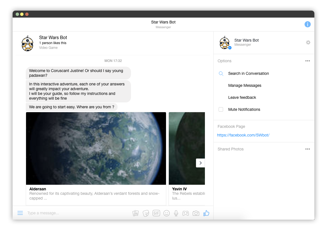Open the Shared Photos ellipsis menu
Viewport: 325px width, 228px height.
308,149
